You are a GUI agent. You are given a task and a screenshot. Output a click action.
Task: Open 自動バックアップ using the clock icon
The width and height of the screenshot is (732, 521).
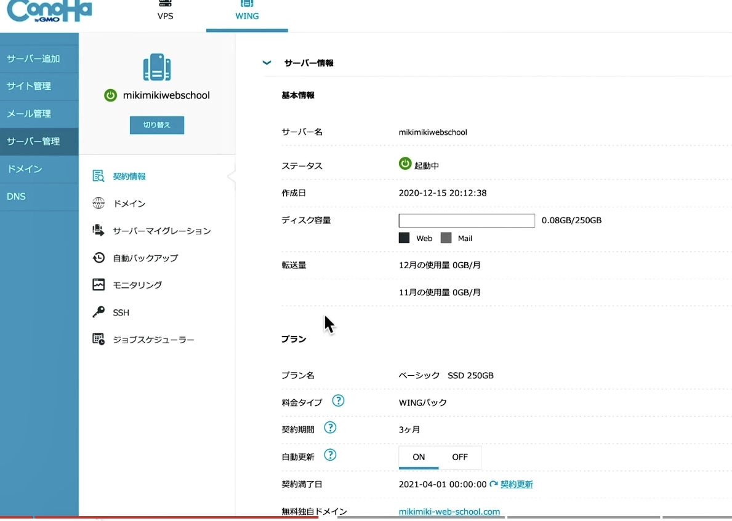coord(99,258)
